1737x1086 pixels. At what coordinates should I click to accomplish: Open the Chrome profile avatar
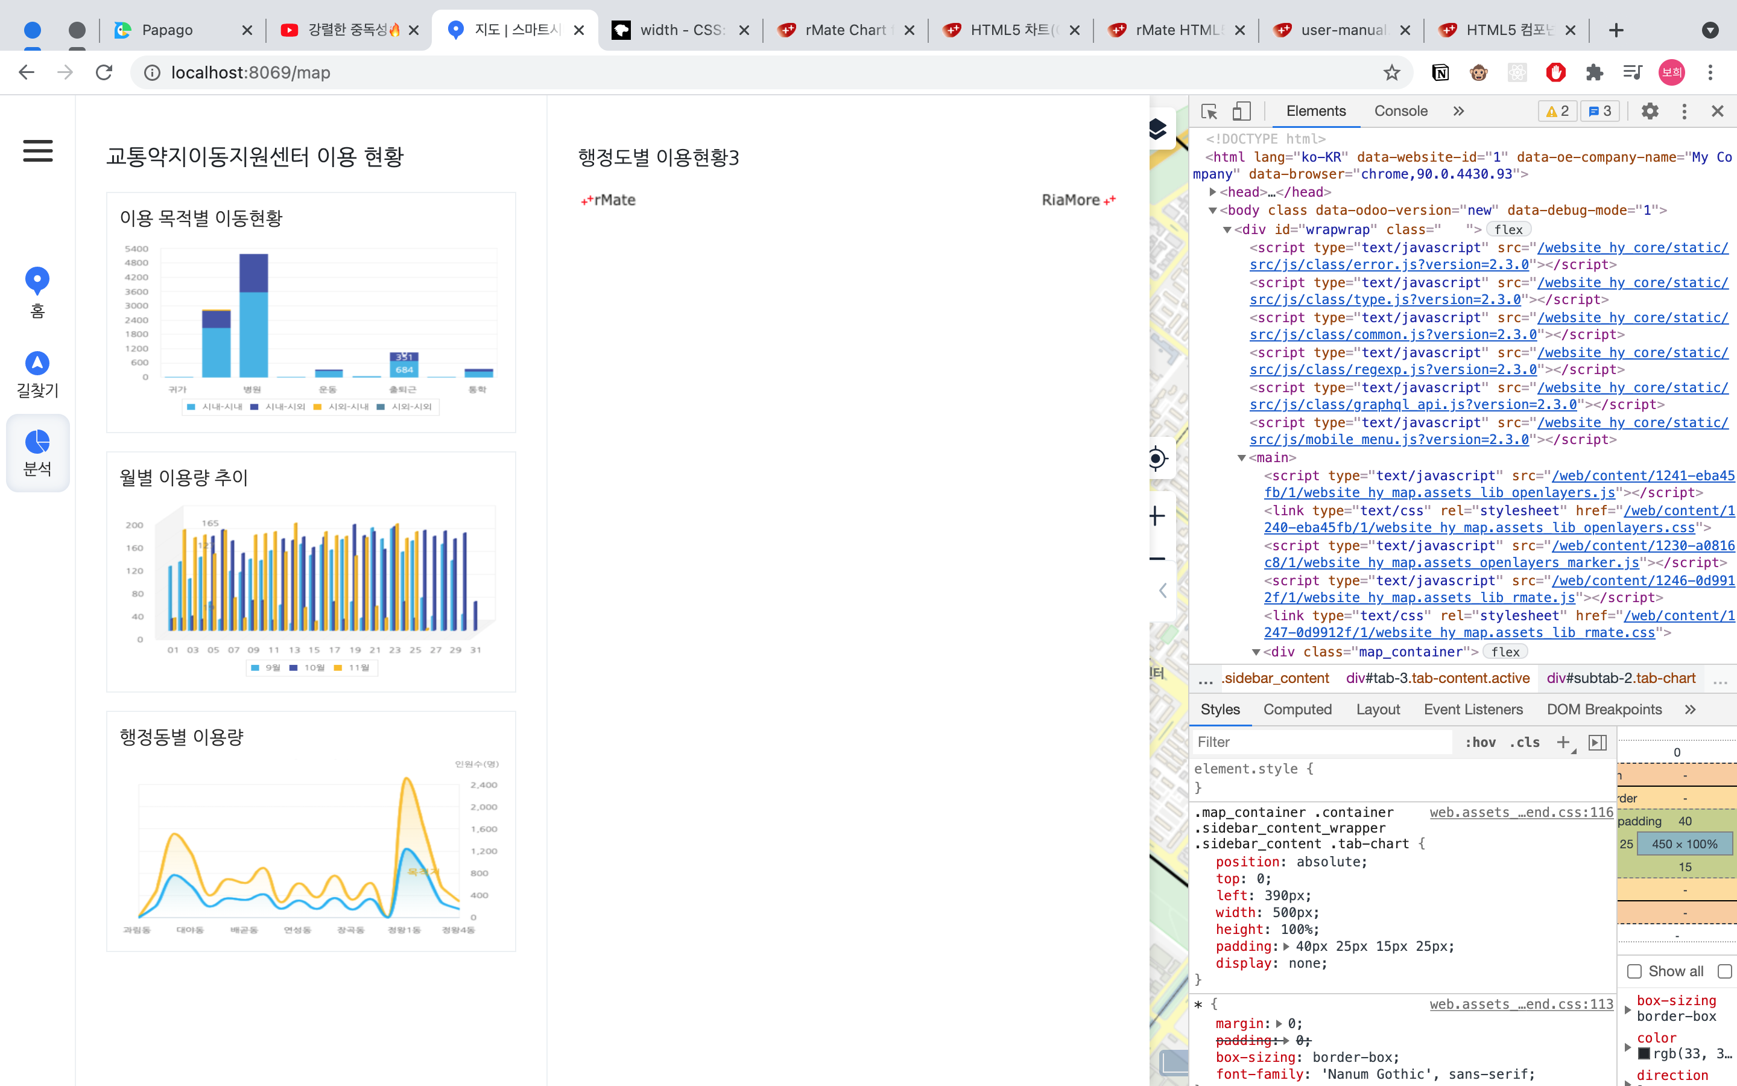[1672, 72]
